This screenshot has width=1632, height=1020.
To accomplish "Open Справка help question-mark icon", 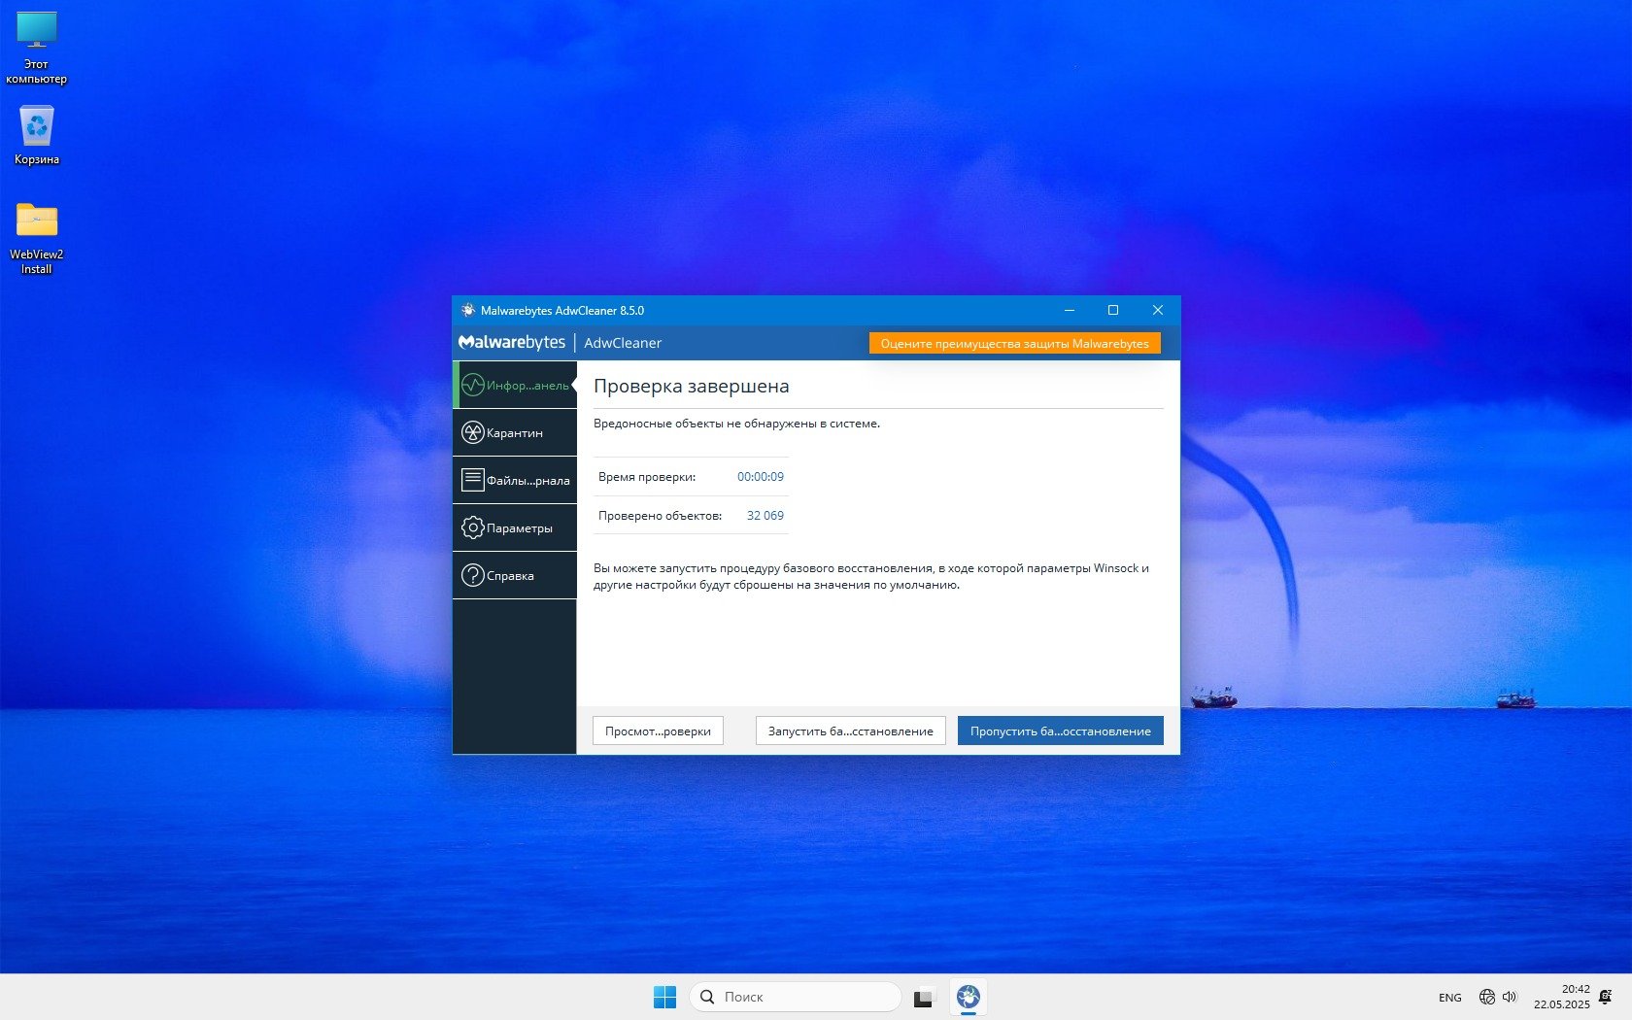I will coord(473,575).
